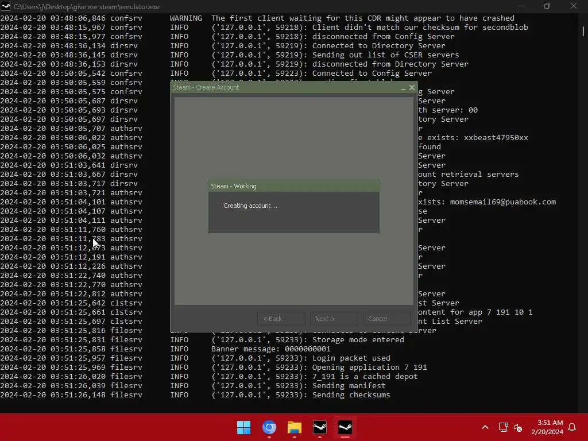
Task: Open Google Chrome from the taskbar
Action: tap(269, 427)
